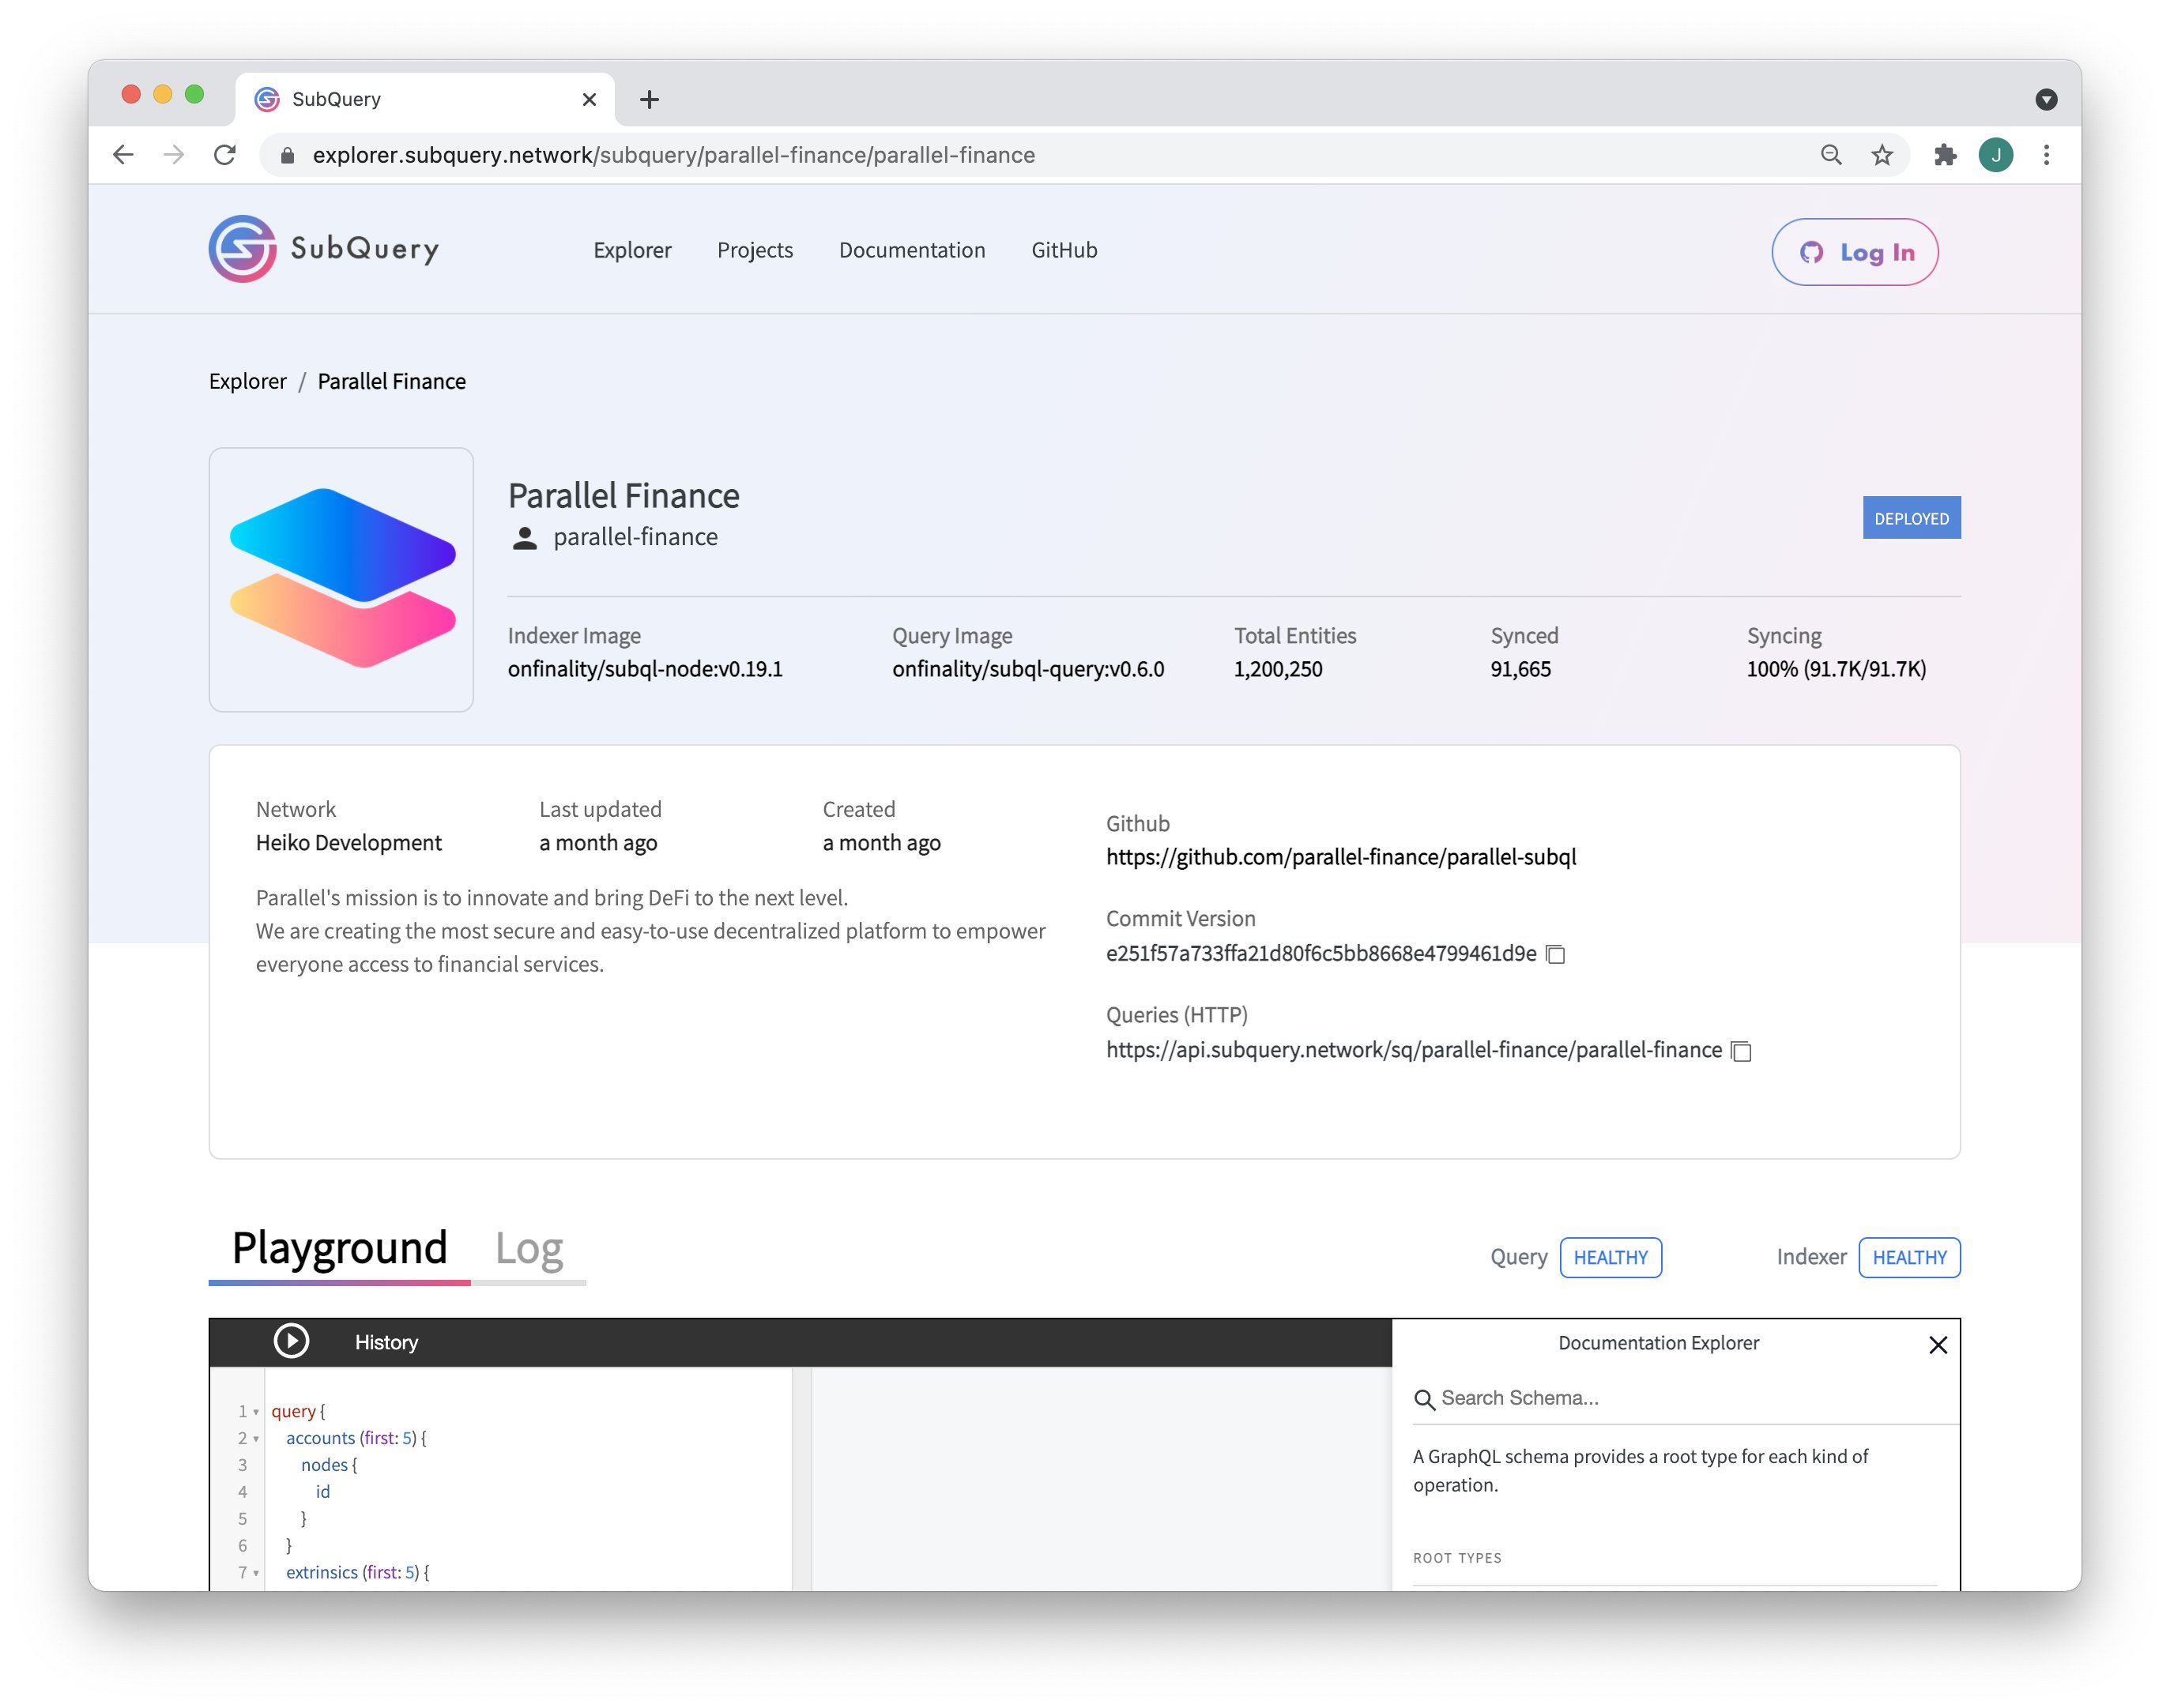Click the browser forward arrow
Viewport: 2170px width, 1708px height.
[x=174, y=155]
